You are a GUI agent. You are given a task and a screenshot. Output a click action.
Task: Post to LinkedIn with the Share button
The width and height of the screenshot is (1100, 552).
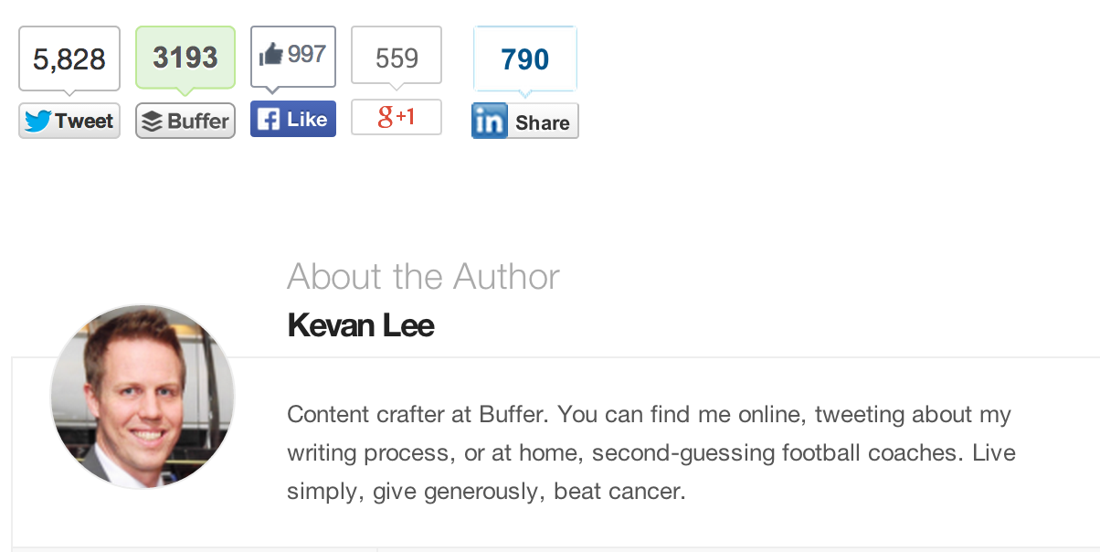tap(525, 122)
